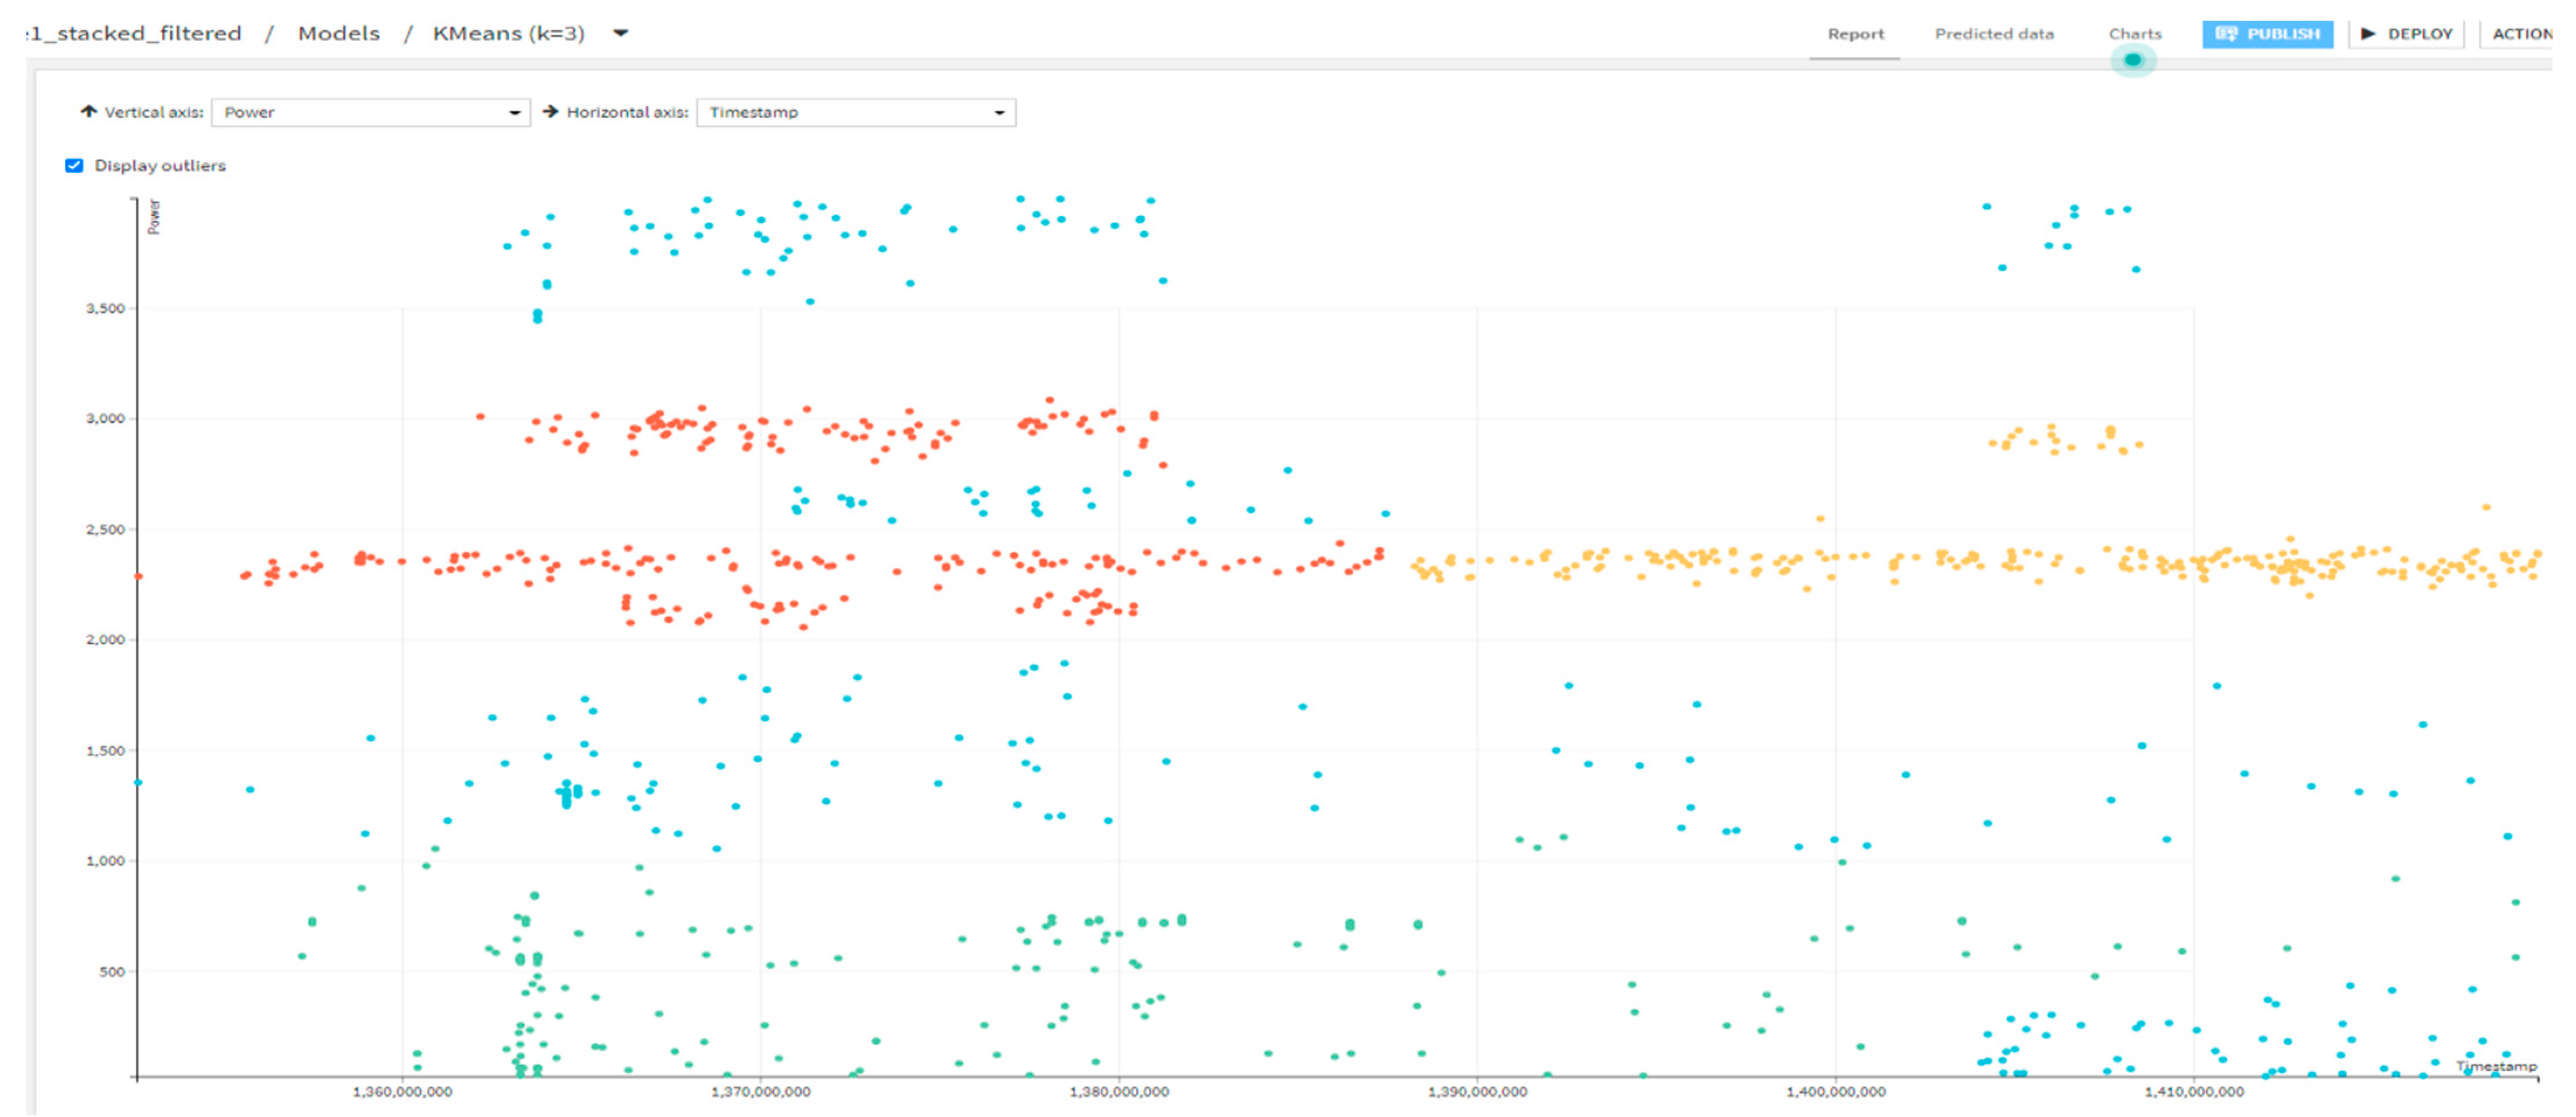Go to Models in breadcrumb

339,34
